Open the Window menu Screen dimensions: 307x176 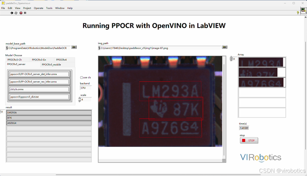click(x=60, y=8)
